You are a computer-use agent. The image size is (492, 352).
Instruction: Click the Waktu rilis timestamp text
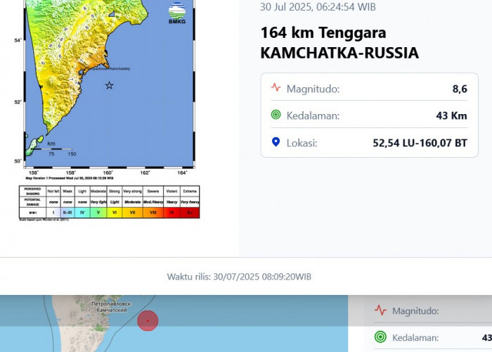(239, 277)
